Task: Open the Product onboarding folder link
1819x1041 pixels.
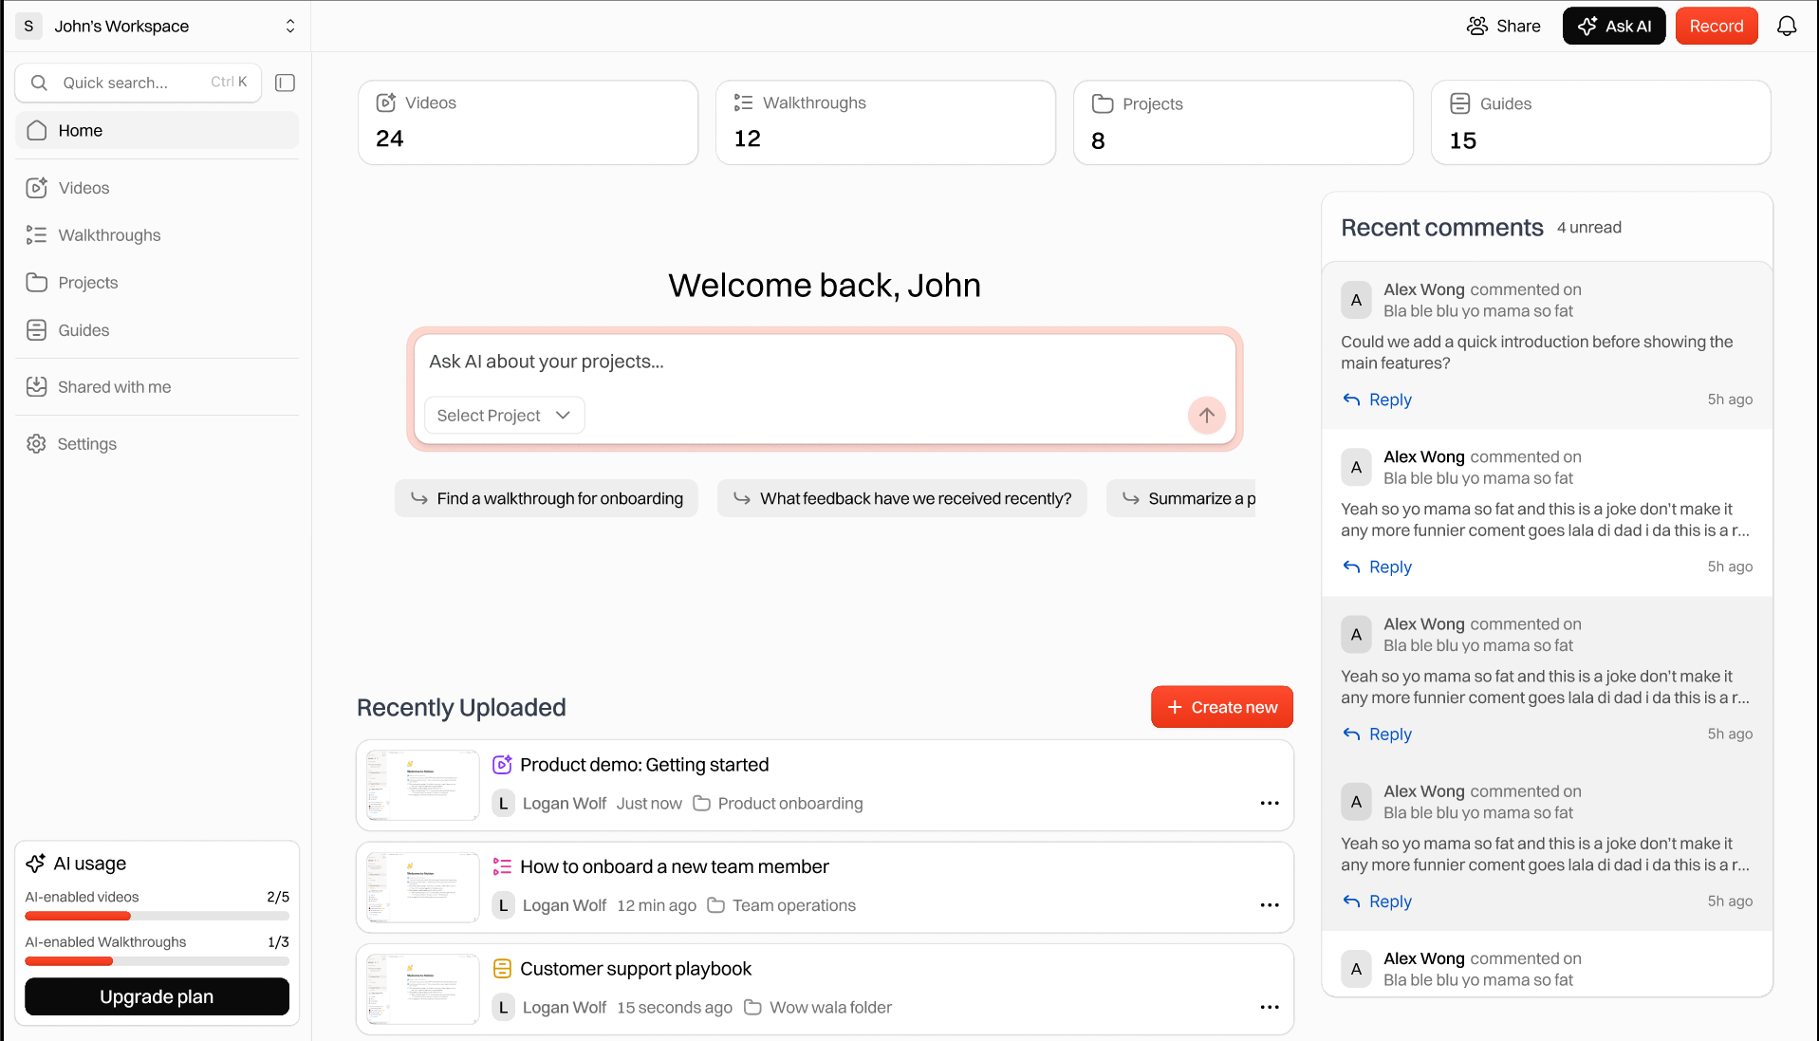Action: pyautogui.click(x=778, y=803)
